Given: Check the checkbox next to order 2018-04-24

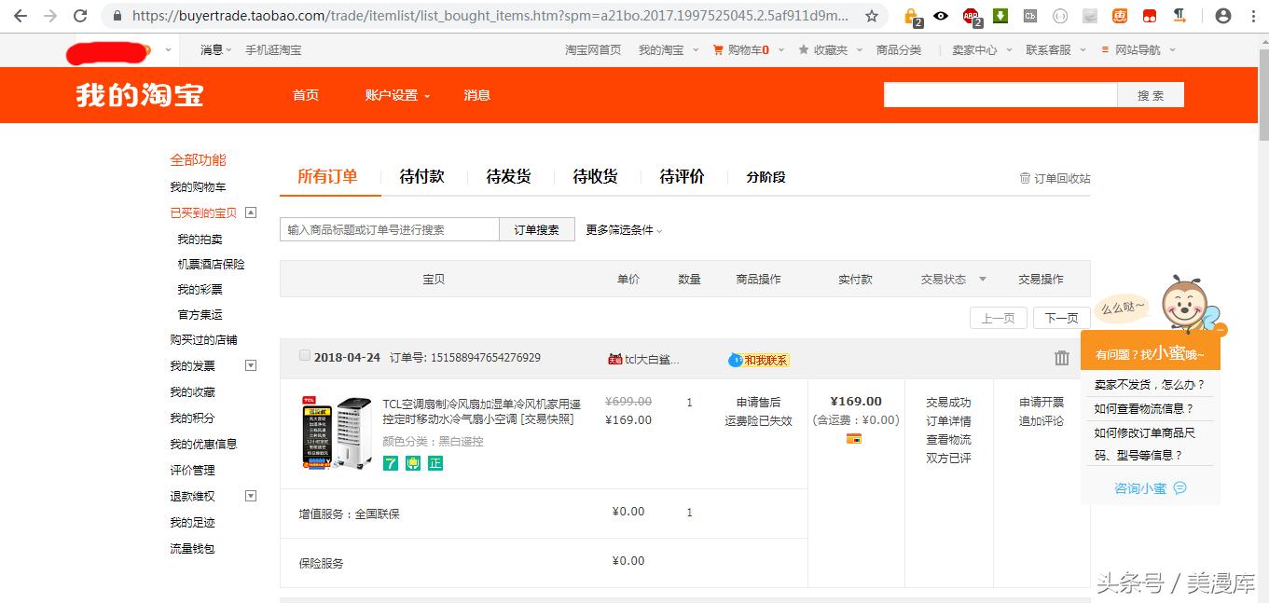Looking at the screenshot, I should point(305,355).
